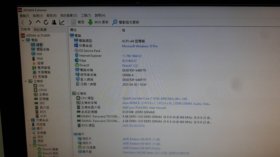Collapse the 電腦 tree node
Image resolution: width=280 pixels, height=157 pixels.
(x=23, y=40)
